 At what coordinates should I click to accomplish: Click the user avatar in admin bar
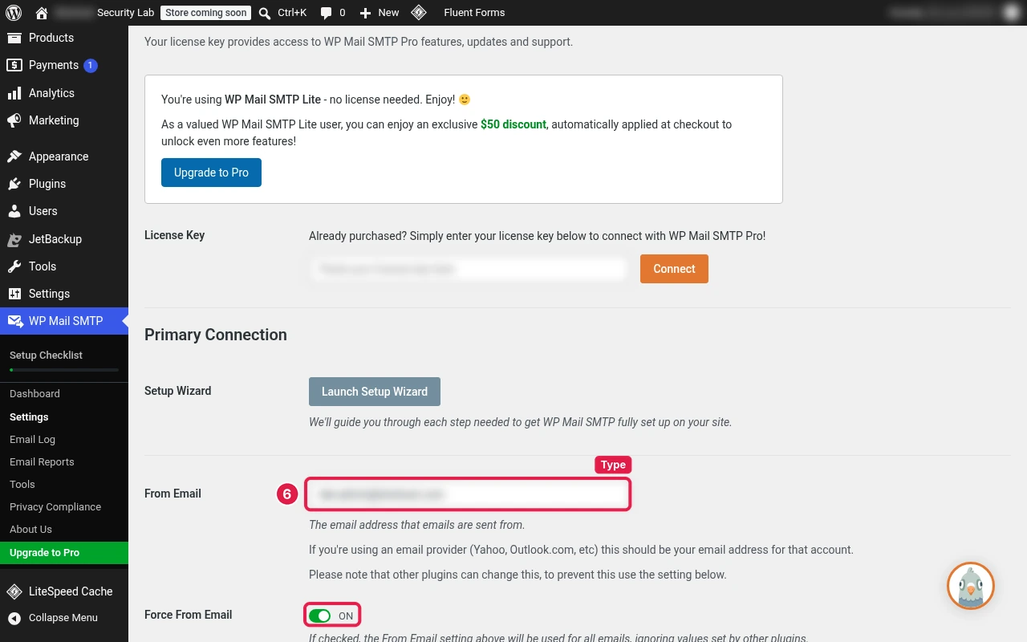(x=1012, y=13)
